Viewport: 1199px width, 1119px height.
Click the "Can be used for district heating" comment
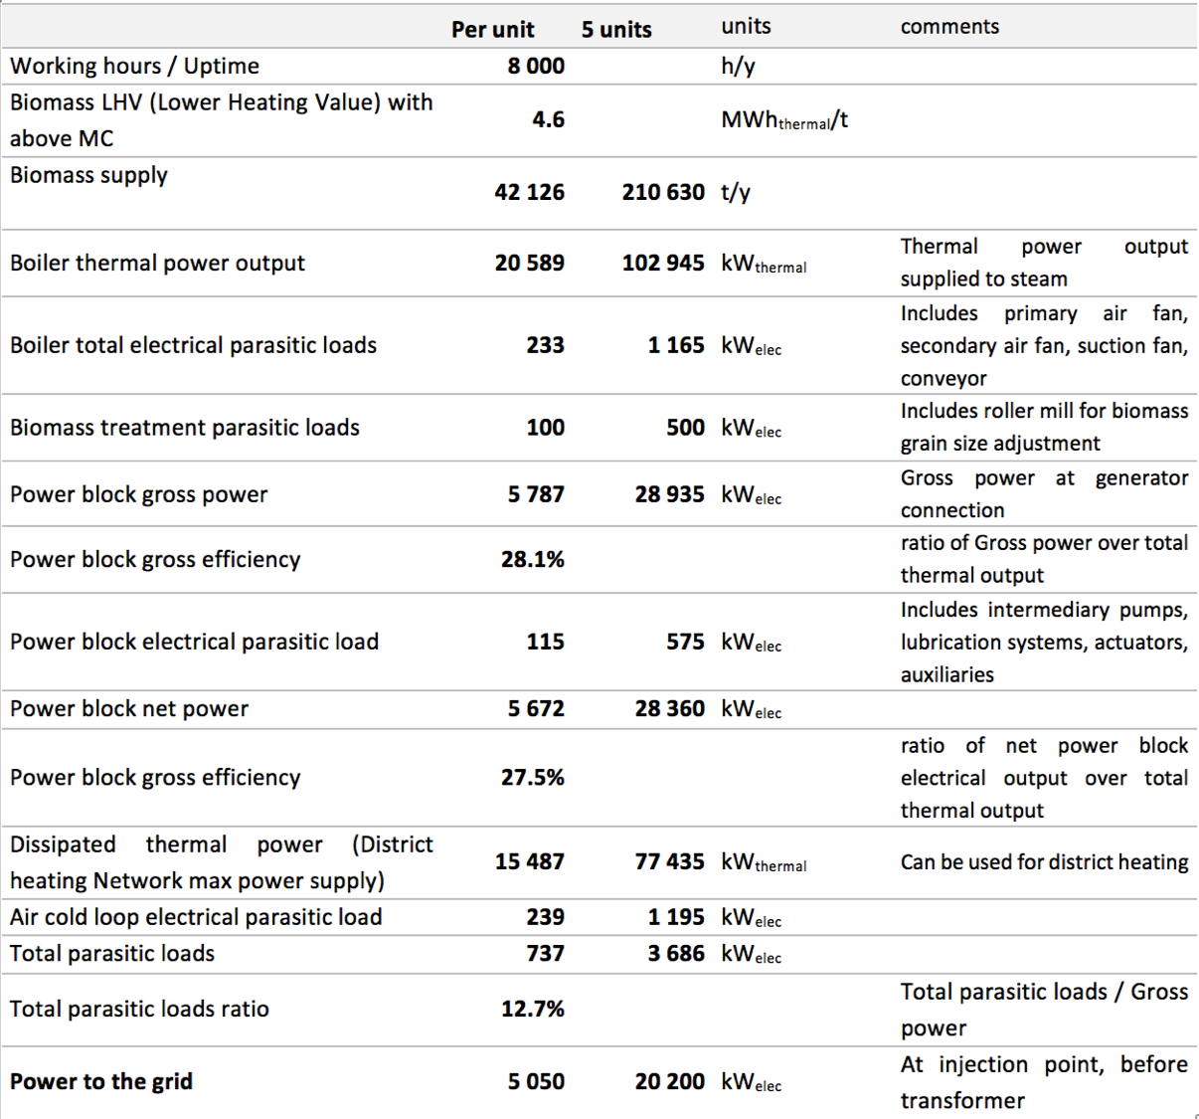[1044, 862]
